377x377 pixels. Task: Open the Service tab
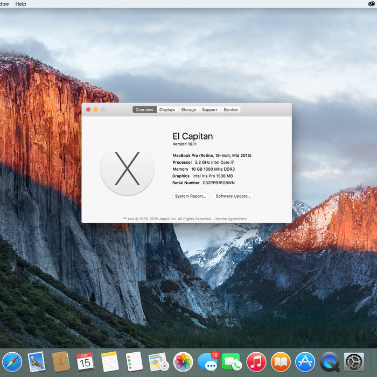(231, 110)
